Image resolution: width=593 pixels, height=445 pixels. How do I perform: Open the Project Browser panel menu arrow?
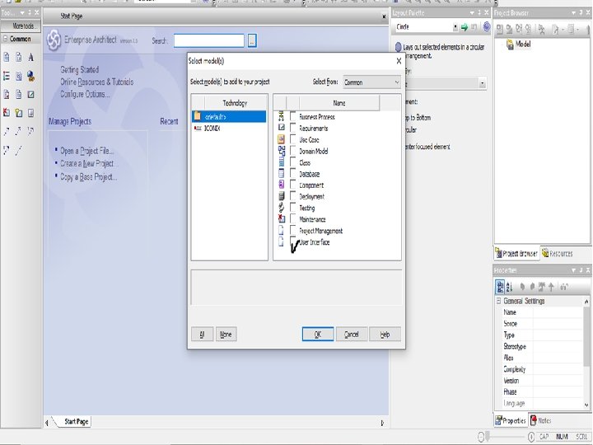coord(574,13)
